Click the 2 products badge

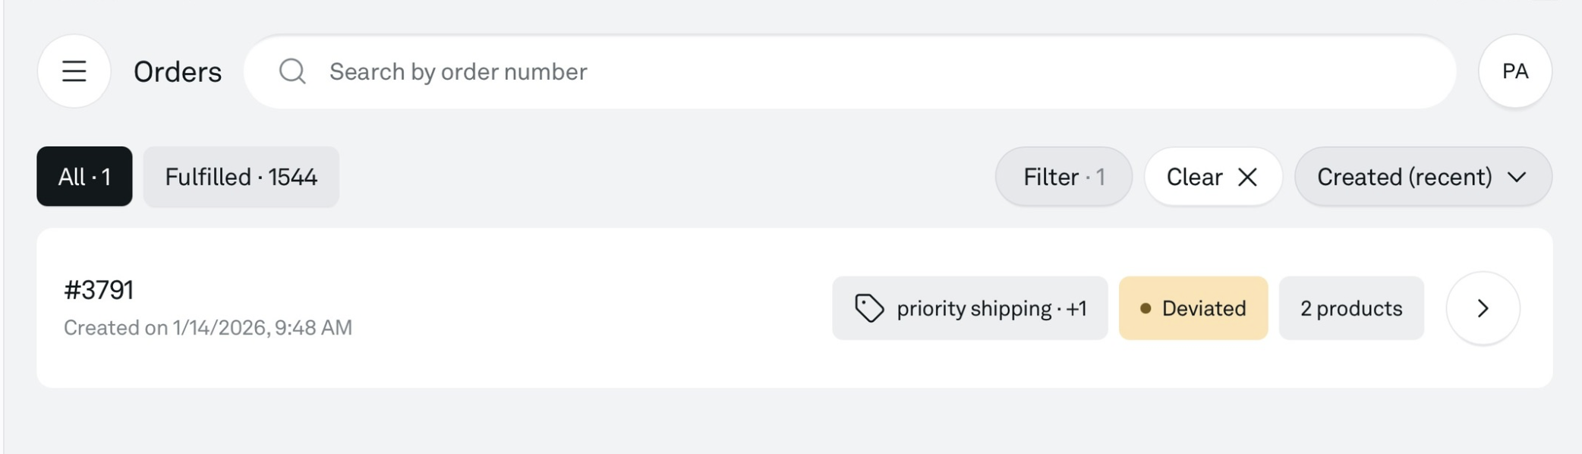pos(1350,308)
